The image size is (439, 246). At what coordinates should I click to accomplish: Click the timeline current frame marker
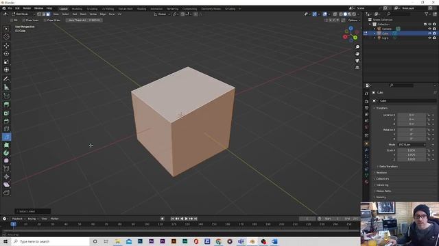(x=13, y=224)
